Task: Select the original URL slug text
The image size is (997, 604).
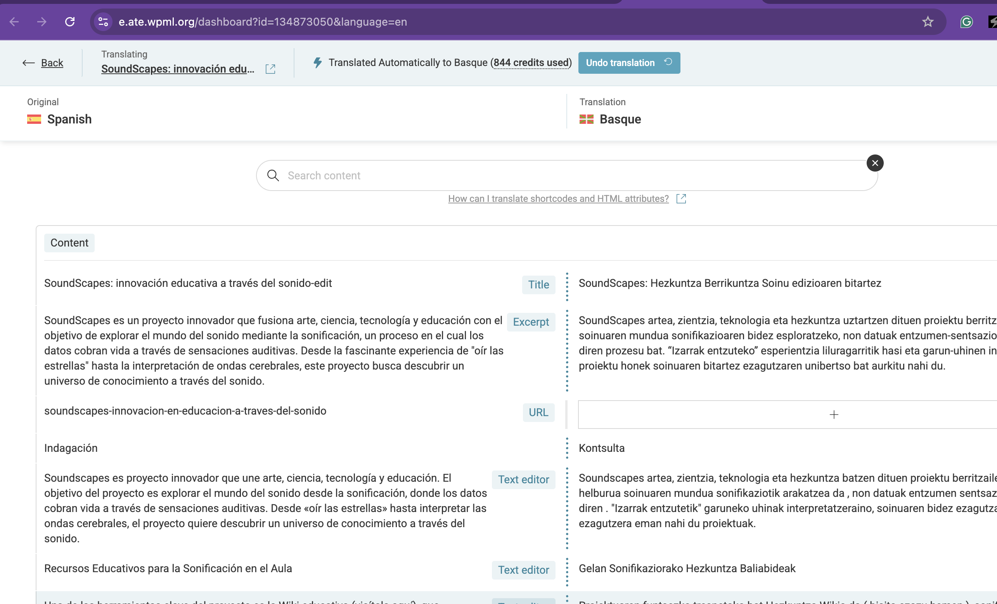Action: [185, 411]
